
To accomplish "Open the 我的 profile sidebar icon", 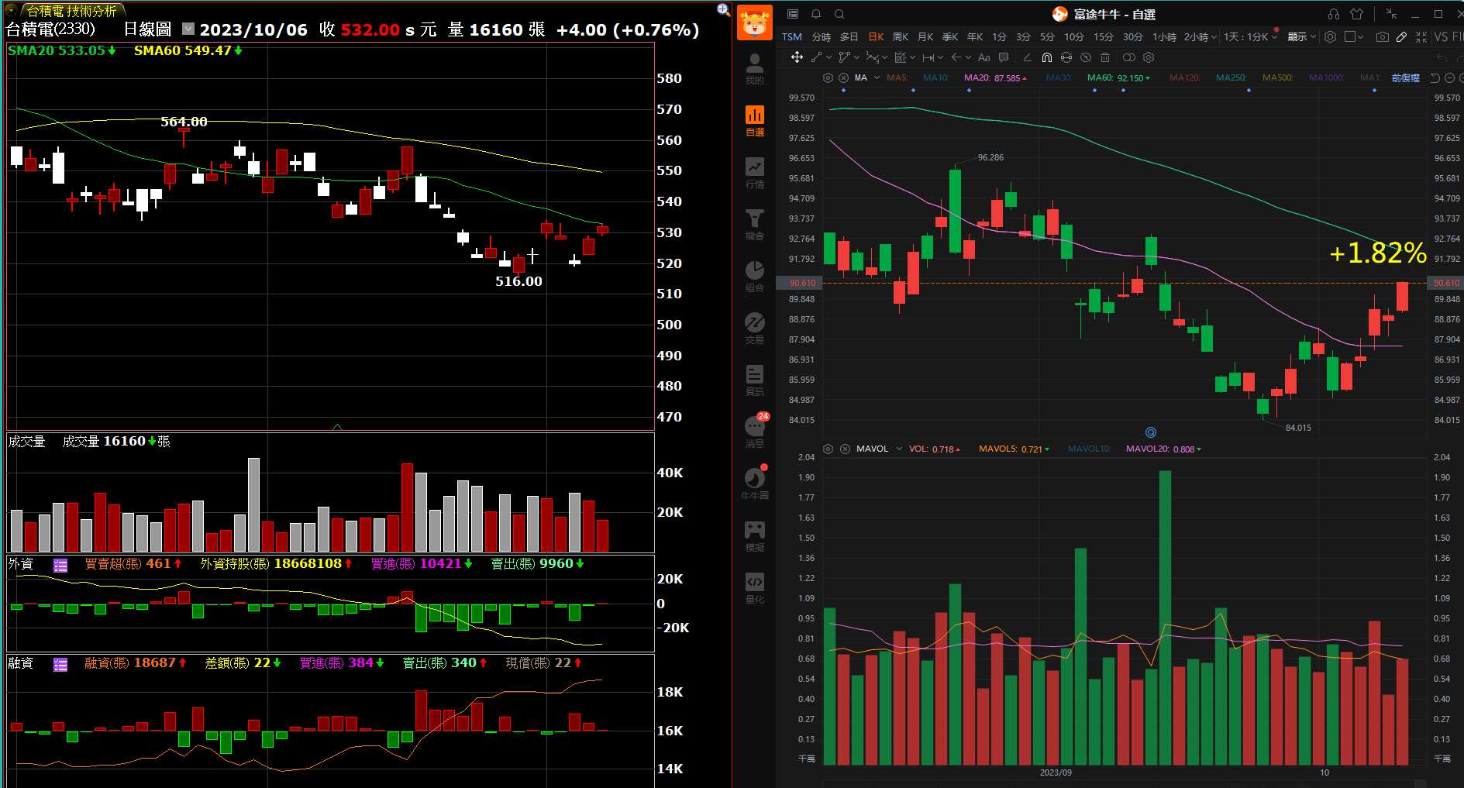I will (x=754, y=68).
